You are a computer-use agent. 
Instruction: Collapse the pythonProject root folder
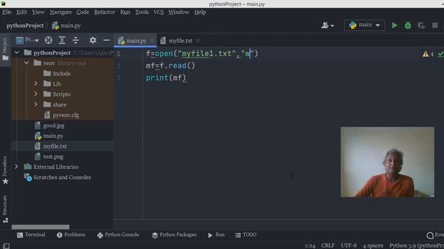click(x=17, y=53)
